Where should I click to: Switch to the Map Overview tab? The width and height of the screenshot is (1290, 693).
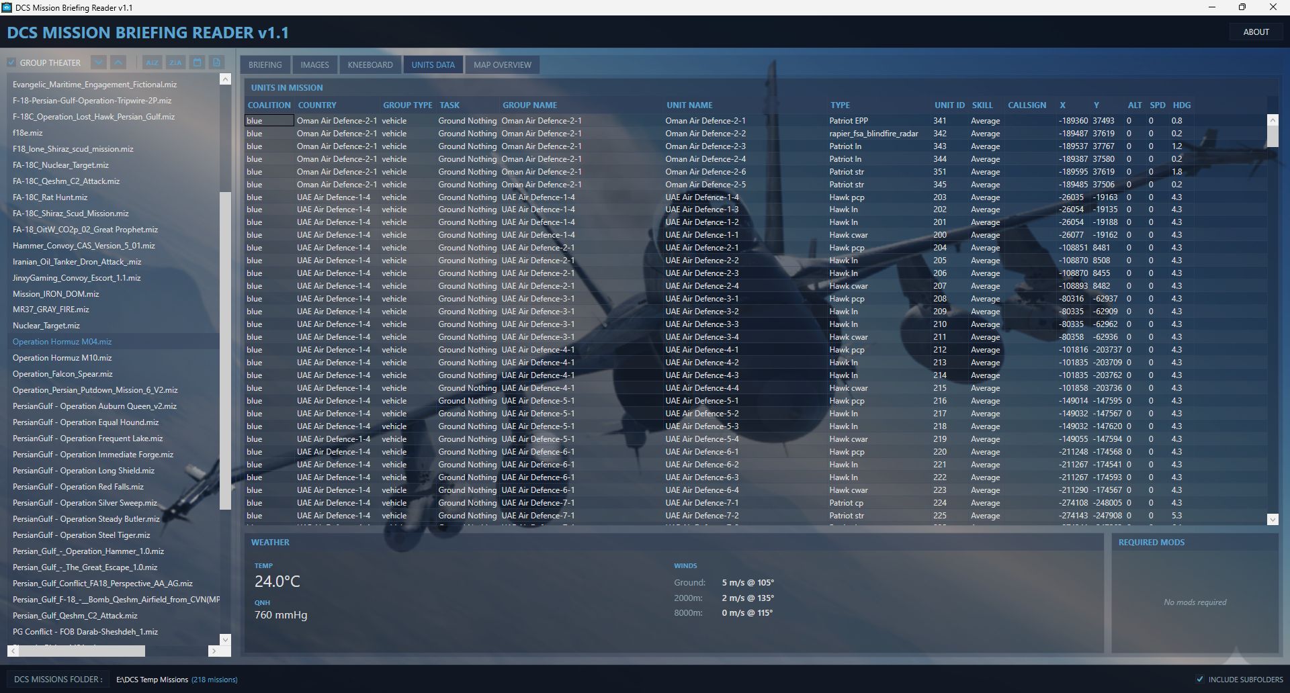(x=502, y=65)
